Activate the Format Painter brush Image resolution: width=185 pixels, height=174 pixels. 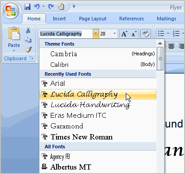pyautogui.click(x=28, y=50)
